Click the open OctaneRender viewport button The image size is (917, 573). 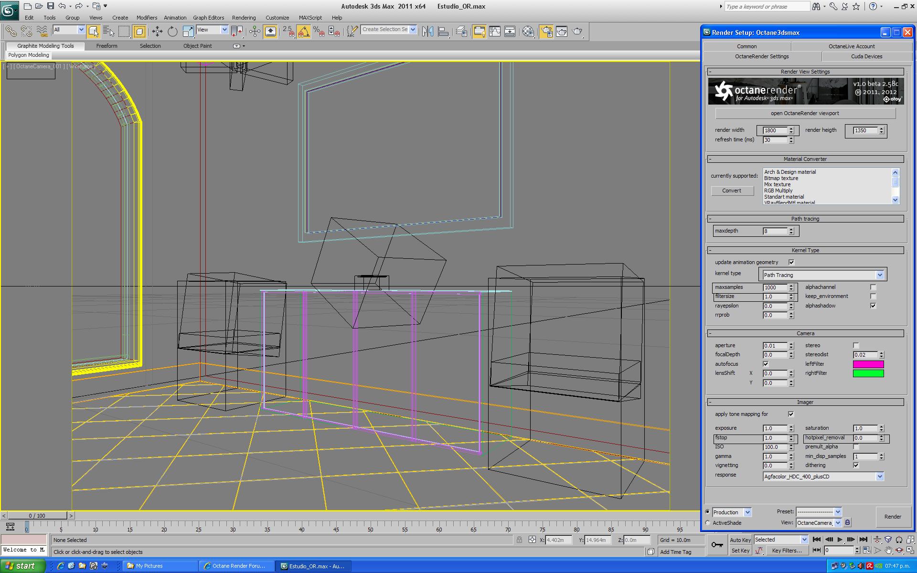[805, 113]
